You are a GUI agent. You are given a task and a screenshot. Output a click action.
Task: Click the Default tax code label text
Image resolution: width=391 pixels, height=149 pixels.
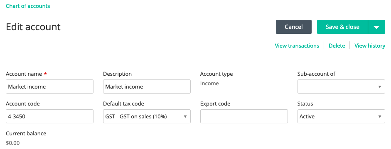[x=123, y=104]
